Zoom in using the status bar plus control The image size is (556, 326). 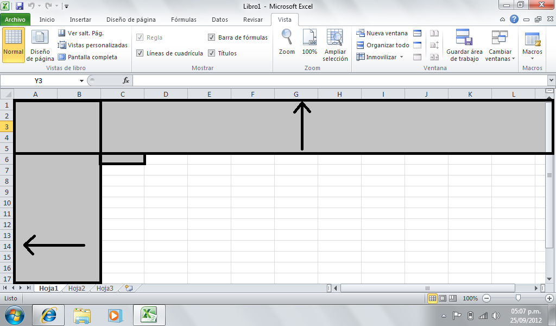[548, 298]
